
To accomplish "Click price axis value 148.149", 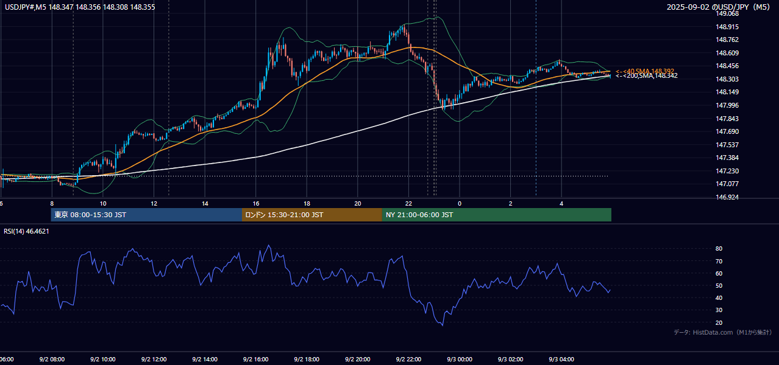I will pos(727,92).
